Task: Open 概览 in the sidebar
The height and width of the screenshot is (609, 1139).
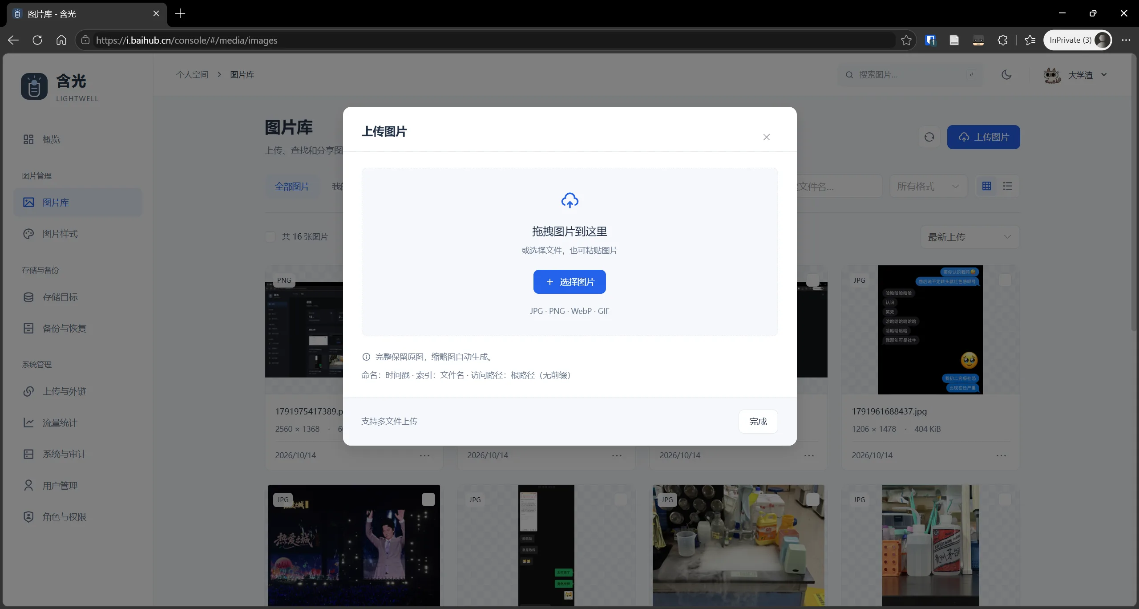Action: pos(78,139)
